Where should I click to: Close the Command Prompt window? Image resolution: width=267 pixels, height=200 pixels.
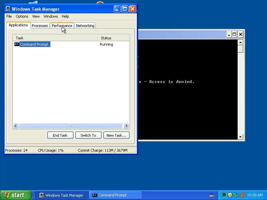coord(240,35)
